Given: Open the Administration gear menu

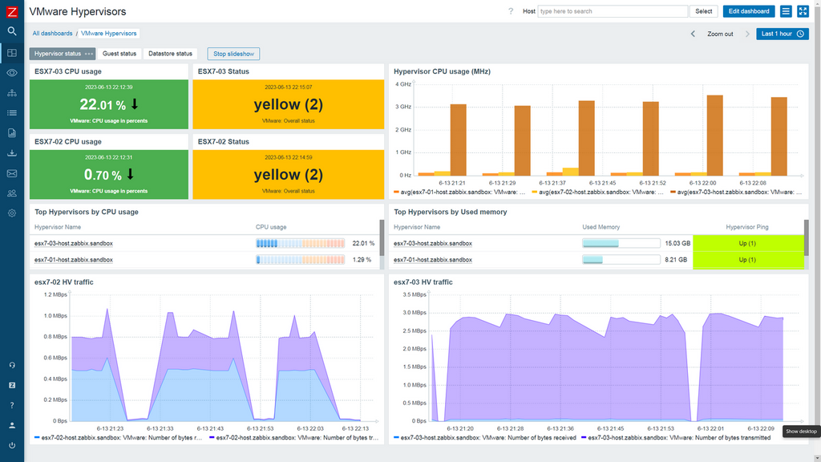Looking at the screenshot, I should (12, 213).
